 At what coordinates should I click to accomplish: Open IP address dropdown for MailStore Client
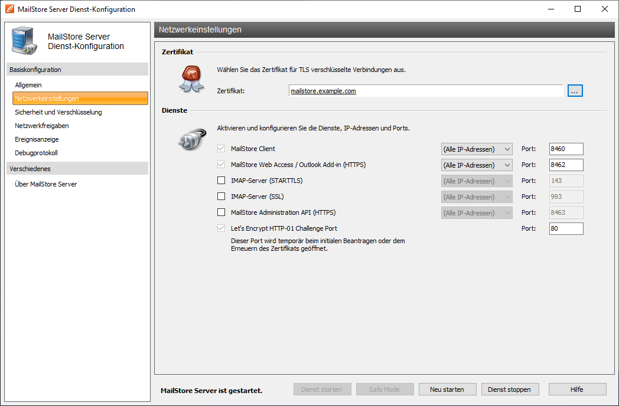click(477, 149)
